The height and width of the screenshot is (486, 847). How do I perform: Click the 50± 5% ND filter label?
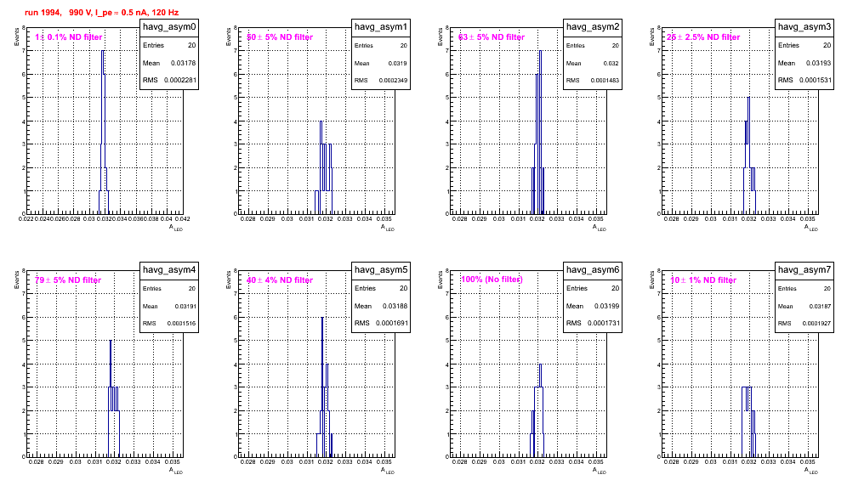(280, 37)
